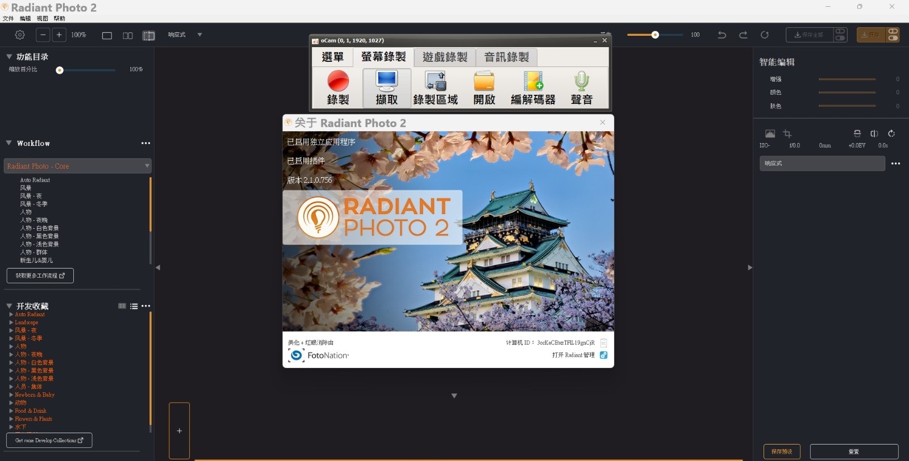
Task: Click the undo arrow in top toolbar
Action: [x=722, y=35]
